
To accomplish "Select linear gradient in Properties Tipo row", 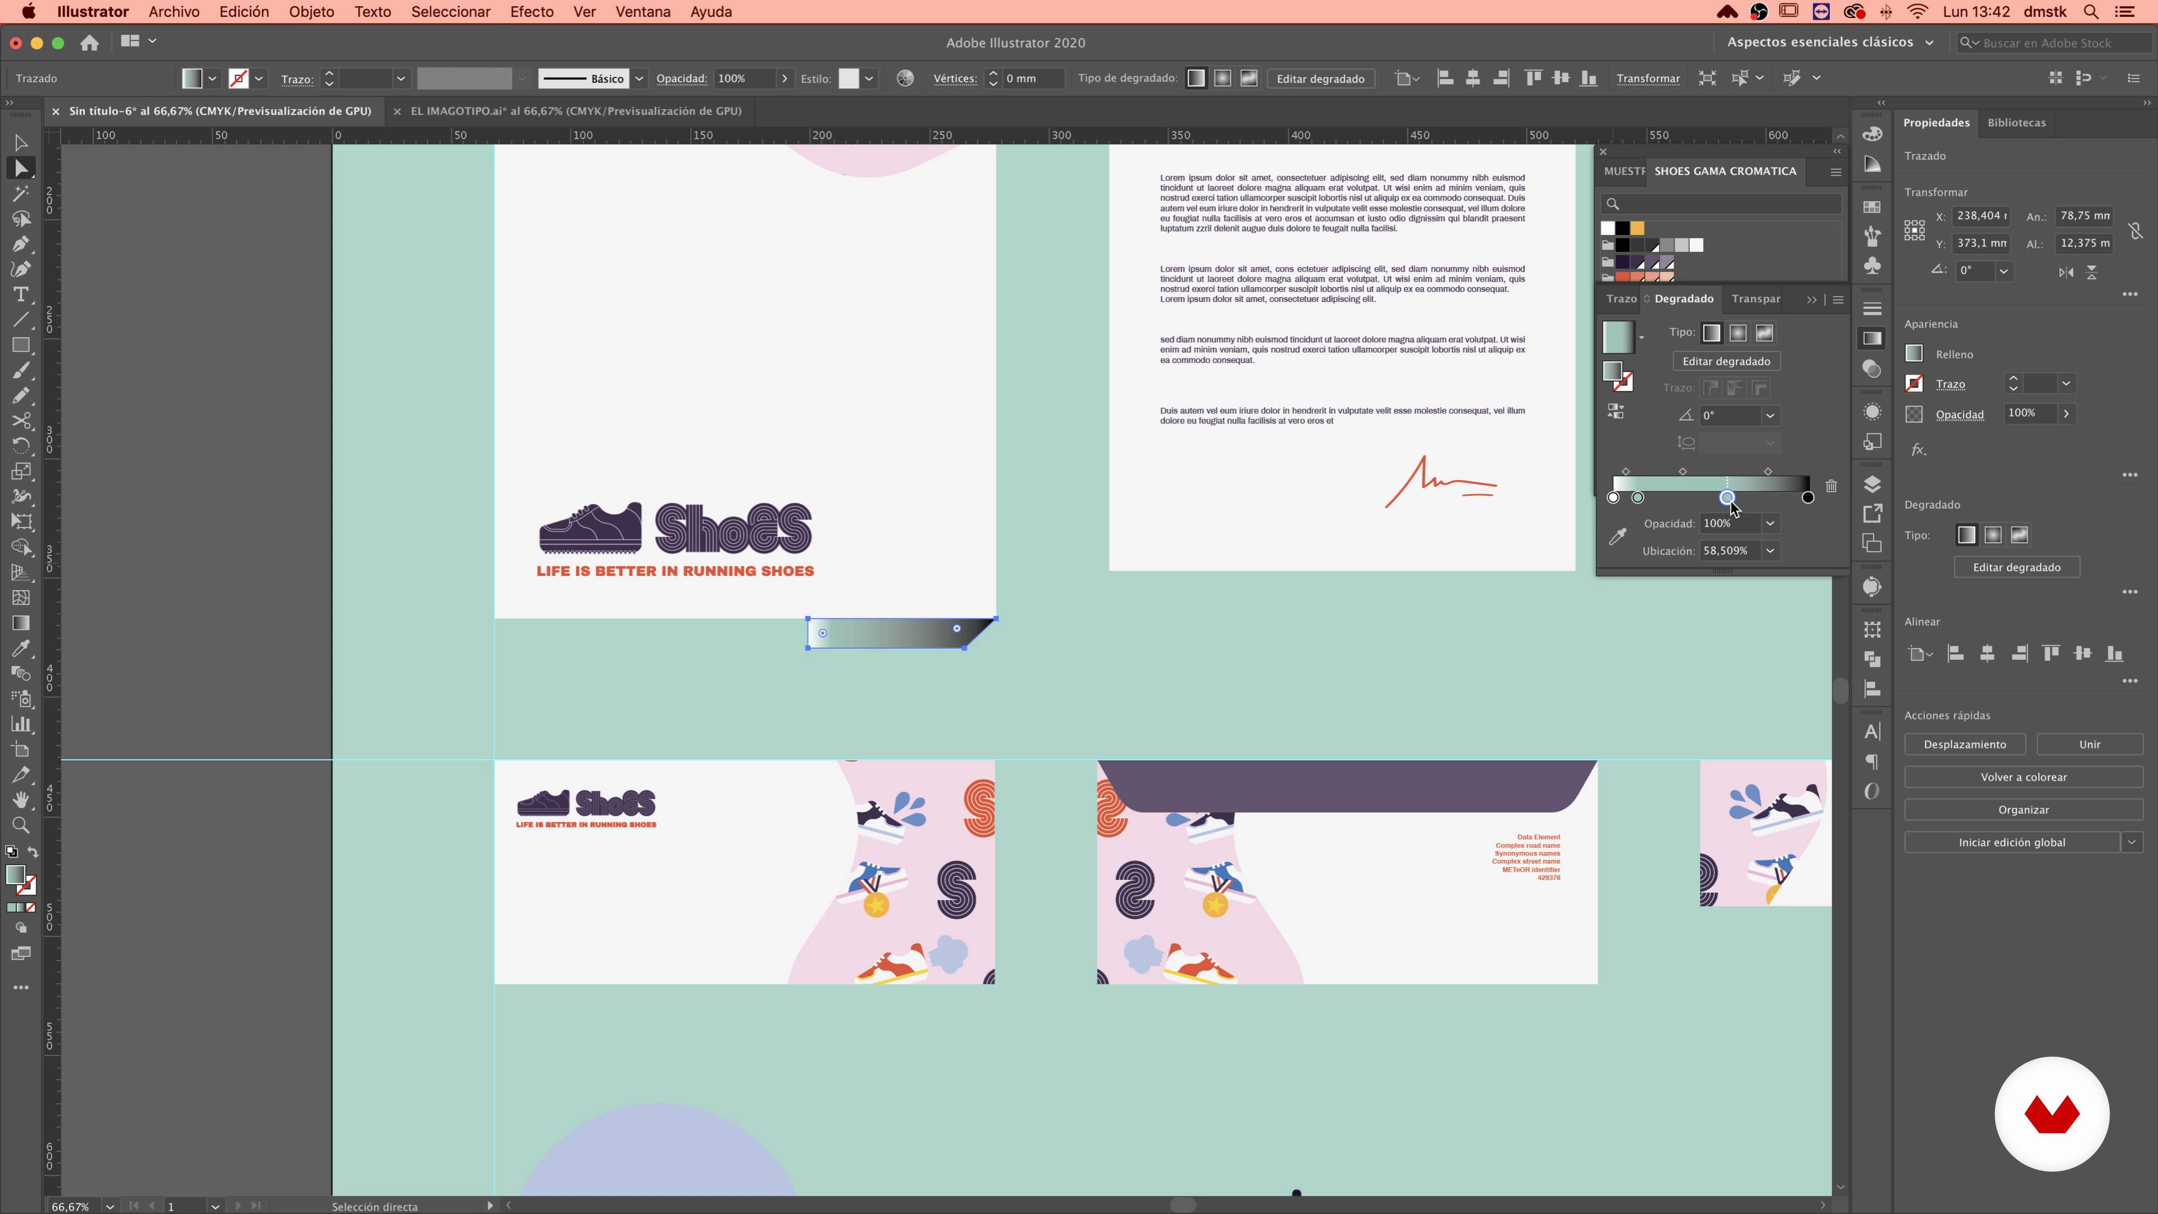I will (1966, 534).
